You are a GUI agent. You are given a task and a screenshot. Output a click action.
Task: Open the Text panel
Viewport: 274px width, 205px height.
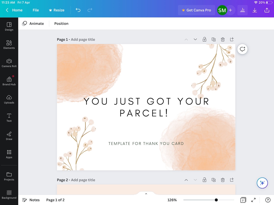9,117
